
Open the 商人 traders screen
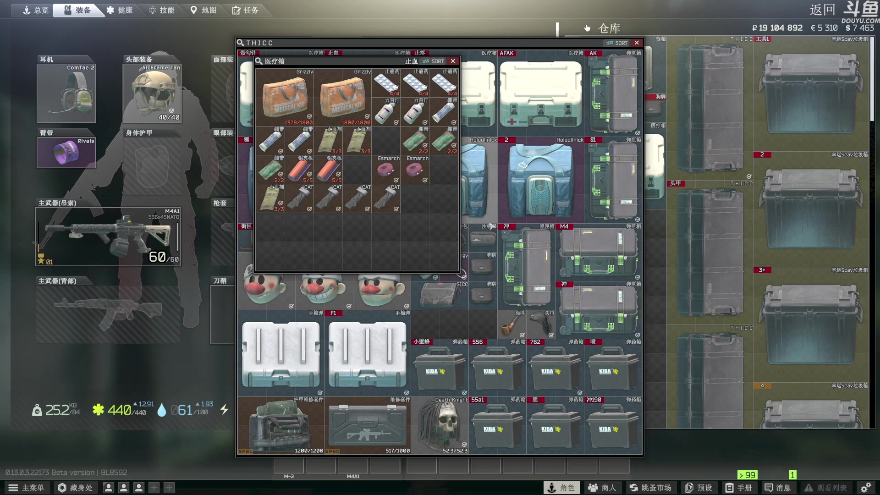pyautogui.click(x=602, y=488)
